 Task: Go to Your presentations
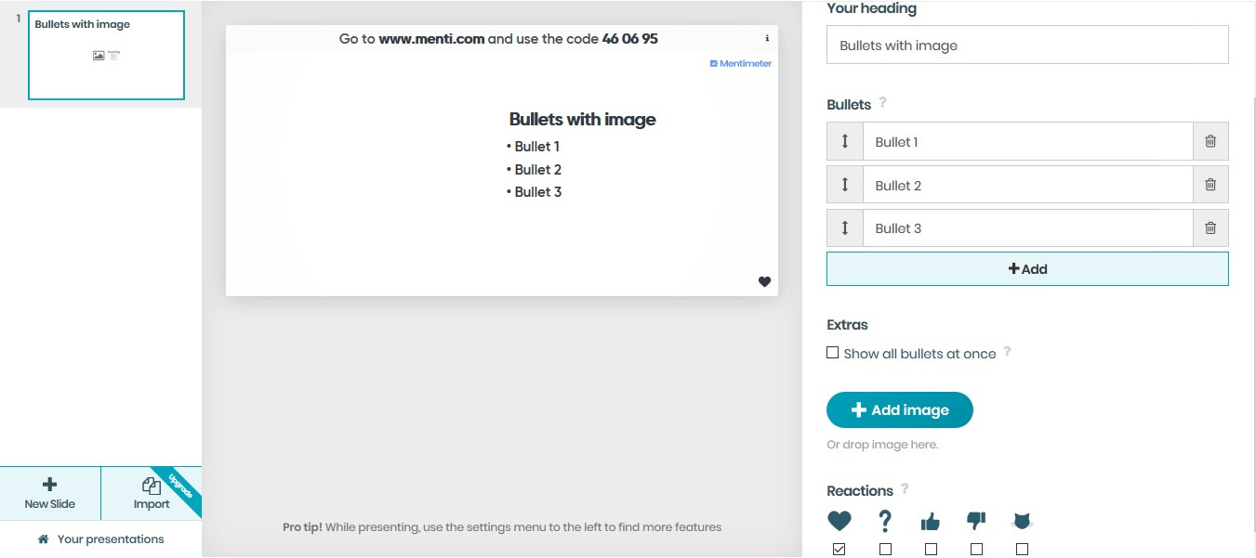100,539
